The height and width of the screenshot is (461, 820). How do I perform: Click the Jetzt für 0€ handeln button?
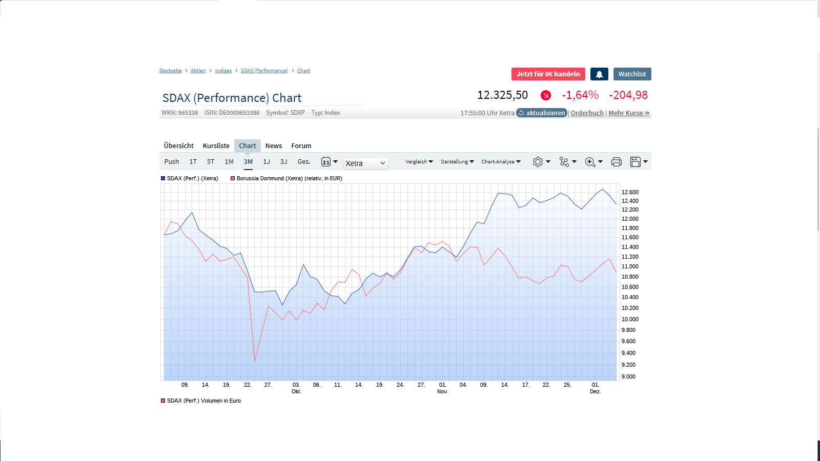point(548,74)
